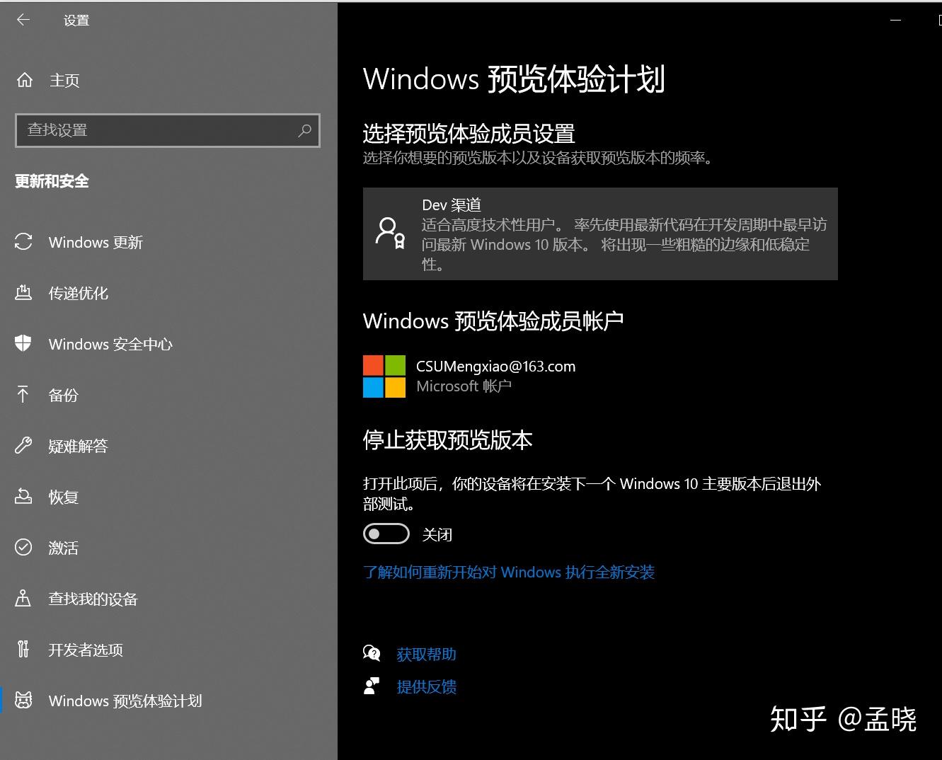Click the 获取帮助 chat bubble icon
Viewport: 942px width, 760px height.
(372, 653)
